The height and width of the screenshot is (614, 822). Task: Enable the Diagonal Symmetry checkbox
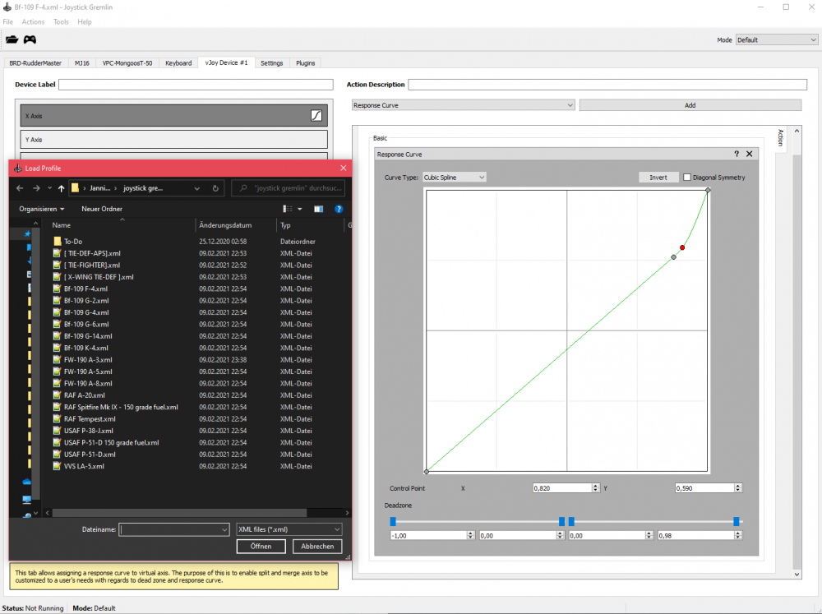click(687, 178)
